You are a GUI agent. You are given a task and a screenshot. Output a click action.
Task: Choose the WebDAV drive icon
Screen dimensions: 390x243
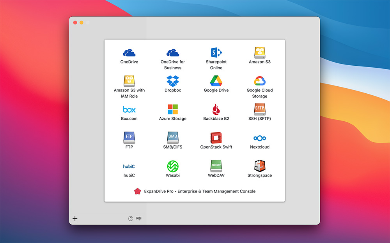tap(216, 166)
